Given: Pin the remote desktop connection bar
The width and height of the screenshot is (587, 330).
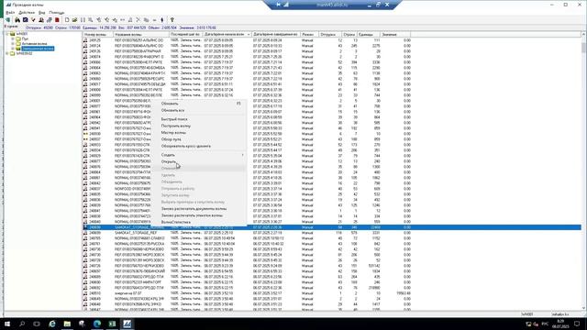Looking at the screenshot, I should (x=279, y=5).
